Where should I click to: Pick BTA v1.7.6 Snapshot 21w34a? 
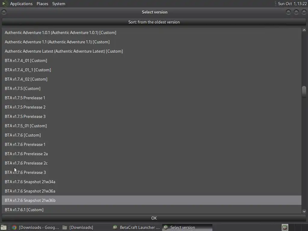(x=152, y=182)
